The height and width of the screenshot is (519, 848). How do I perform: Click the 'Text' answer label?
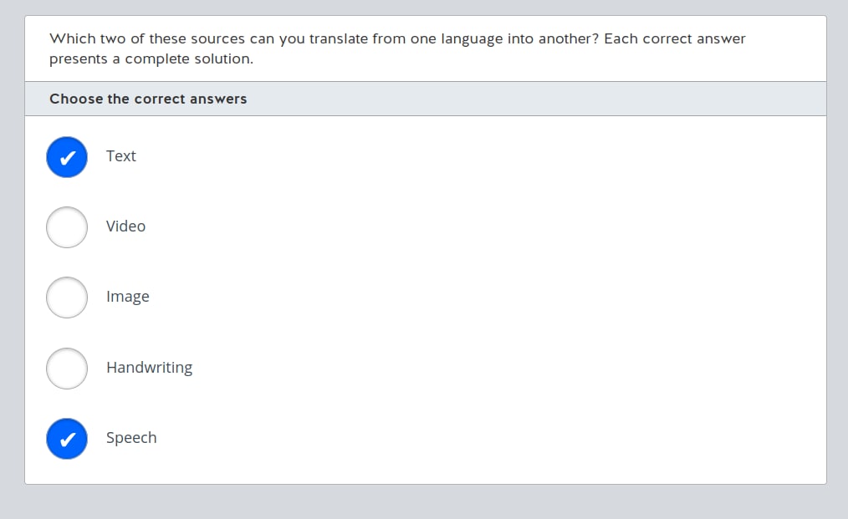click(120, 156)
